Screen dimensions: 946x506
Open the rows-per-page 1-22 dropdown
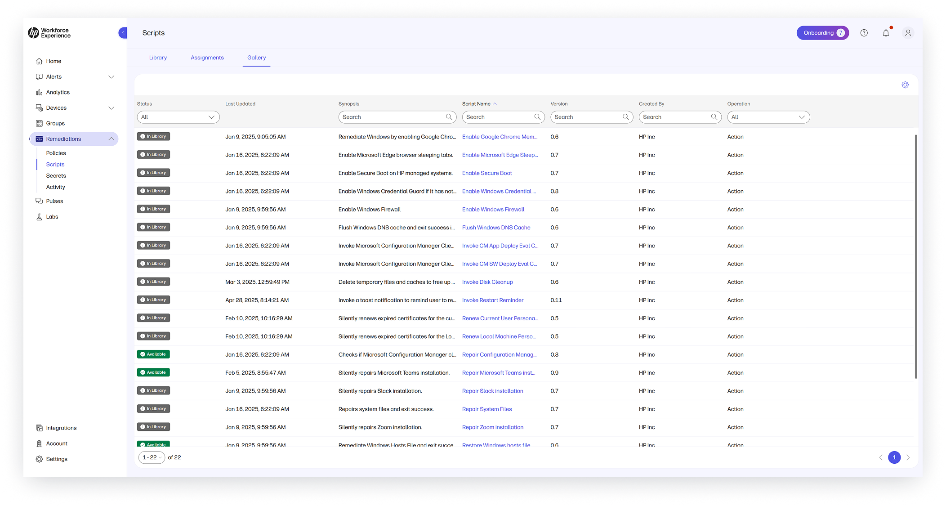pyautogui.click(x=152, y=457)
